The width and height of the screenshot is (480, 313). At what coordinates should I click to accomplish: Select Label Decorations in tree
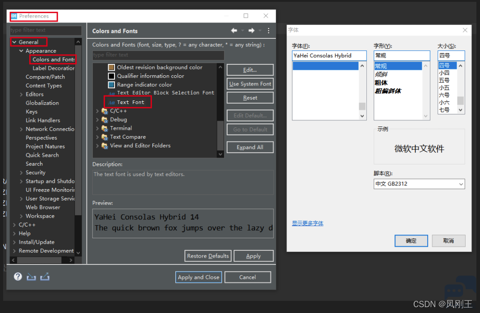click(x=54, y=68)
